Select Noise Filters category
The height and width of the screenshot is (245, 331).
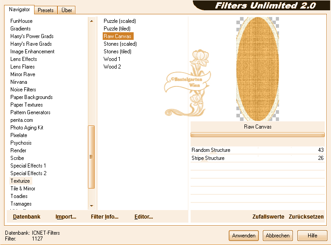[x=23, y=90]
